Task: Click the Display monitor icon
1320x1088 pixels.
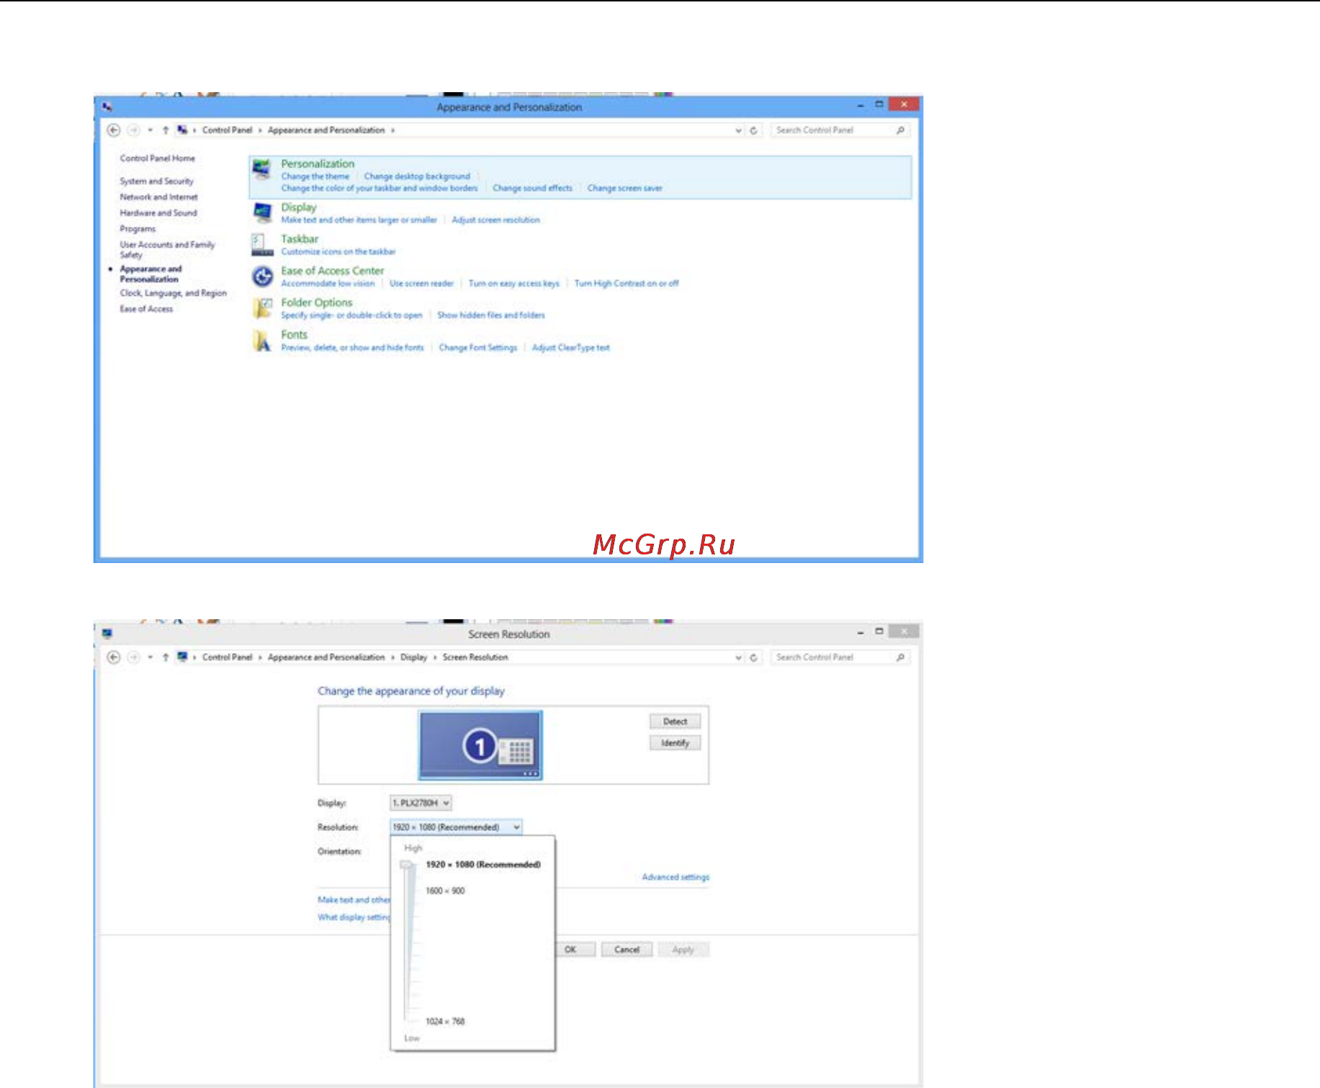Action: (x=262, y=212)
